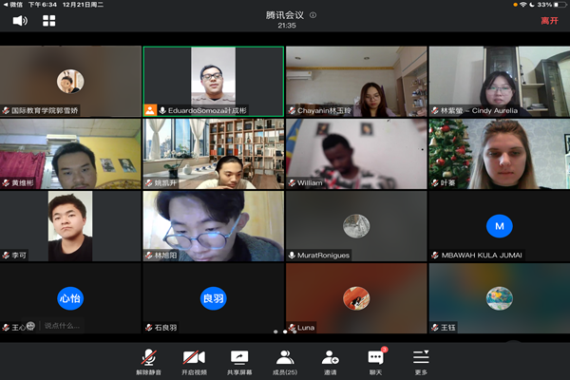Click the page indicator dots
Viewport: 570px width, 380px height.
285,332
